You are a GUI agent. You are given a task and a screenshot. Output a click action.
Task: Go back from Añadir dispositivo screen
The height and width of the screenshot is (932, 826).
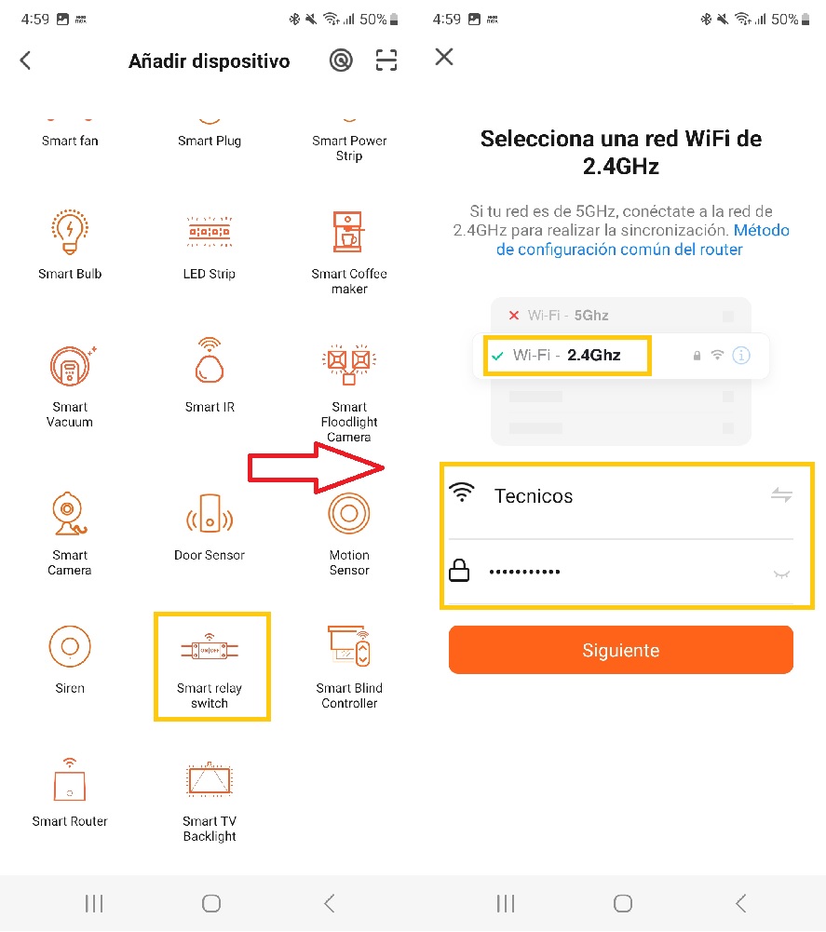pos(25,61)
